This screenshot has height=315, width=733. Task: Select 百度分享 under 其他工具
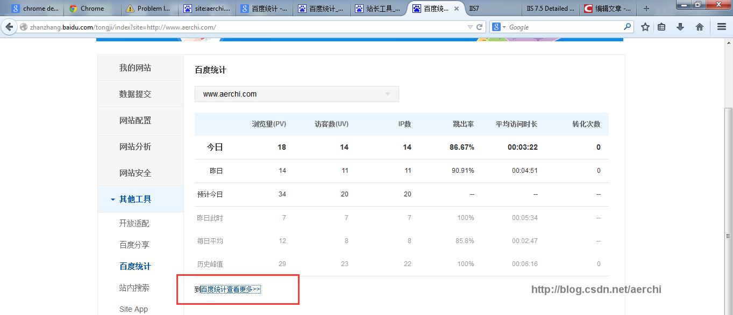coord(134,245)
